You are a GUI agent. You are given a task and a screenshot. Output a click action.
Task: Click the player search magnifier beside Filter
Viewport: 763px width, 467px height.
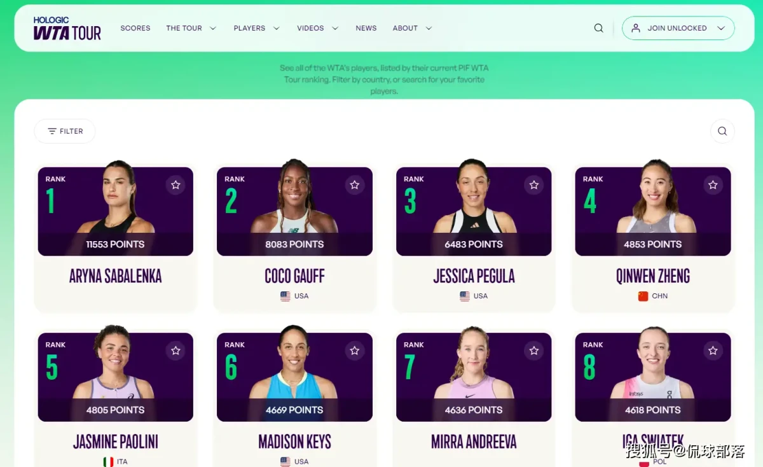tap(722, 131)
